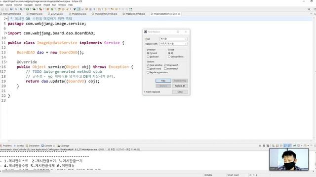Screen dimensions: 316x177
Task: Click the Back navigation arrow icon
Action: (117, 9)
